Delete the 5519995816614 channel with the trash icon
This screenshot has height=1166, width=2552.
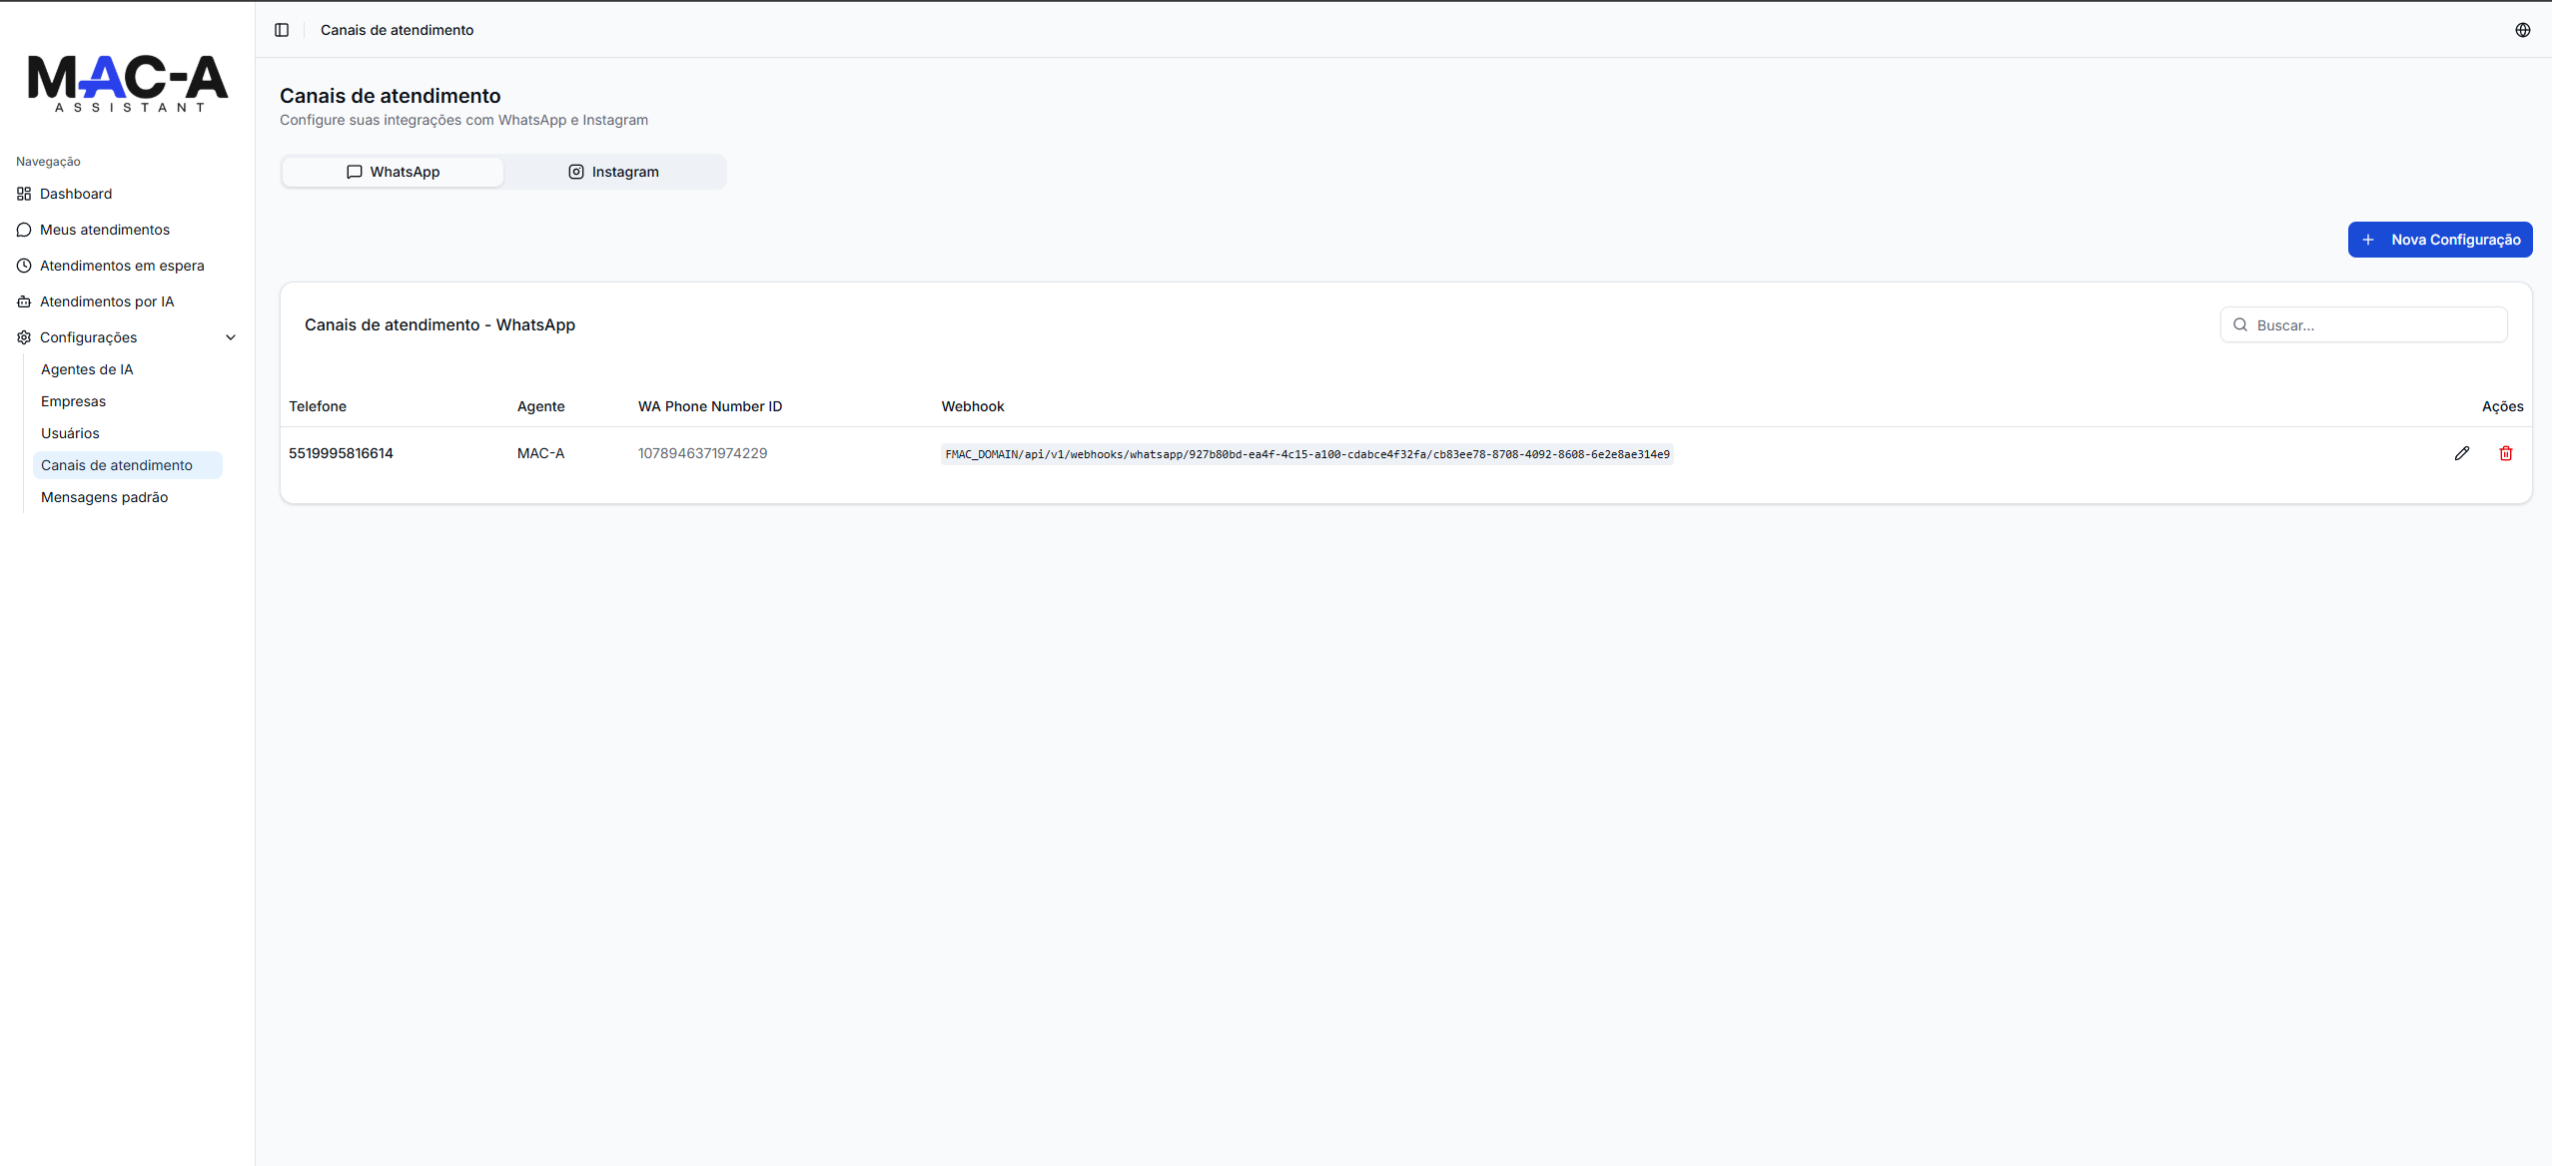point(2505,453)
